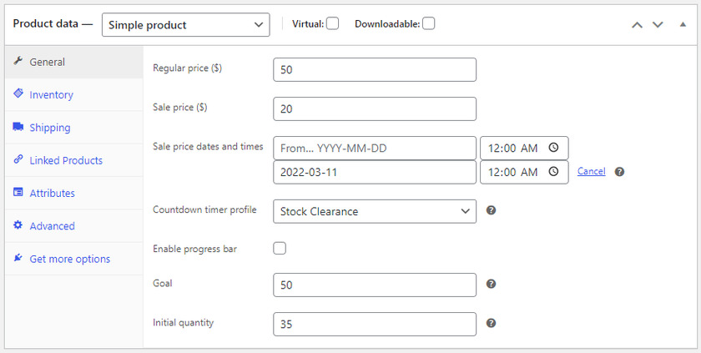Viewport: 701px width, 353px height.
Task: Open the Simple product type dropdown
Action: pos(185,24)
